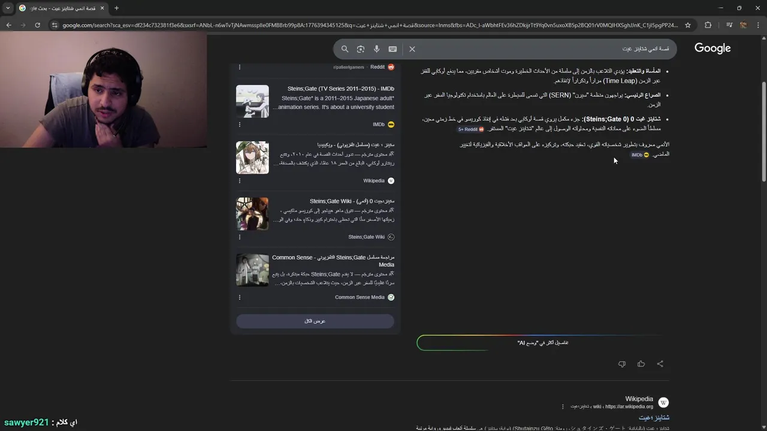Open the tab search dropdown arrow

point(8,8)
